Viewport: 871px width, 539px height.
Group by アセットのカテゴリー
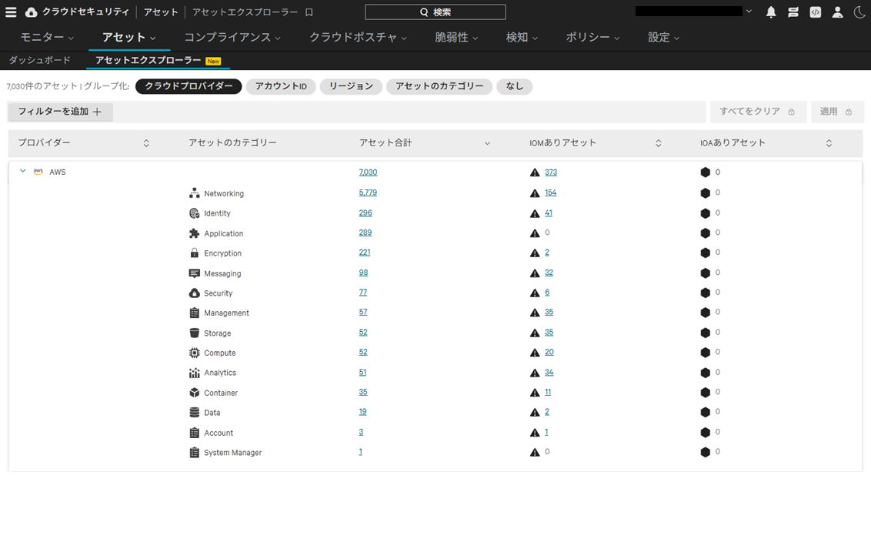[439, 86]
